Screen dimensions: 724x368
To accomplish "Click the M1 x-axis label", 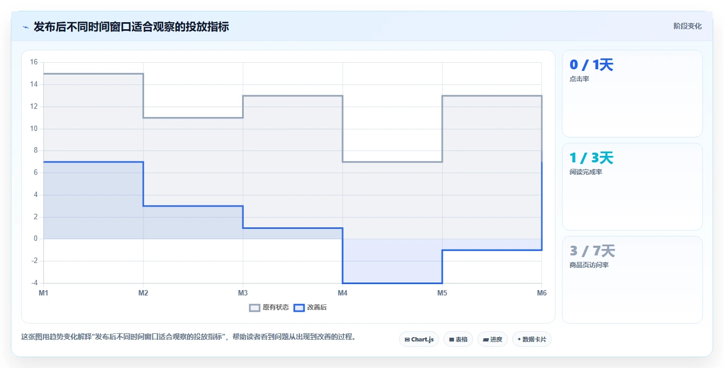I will point(43,293).
